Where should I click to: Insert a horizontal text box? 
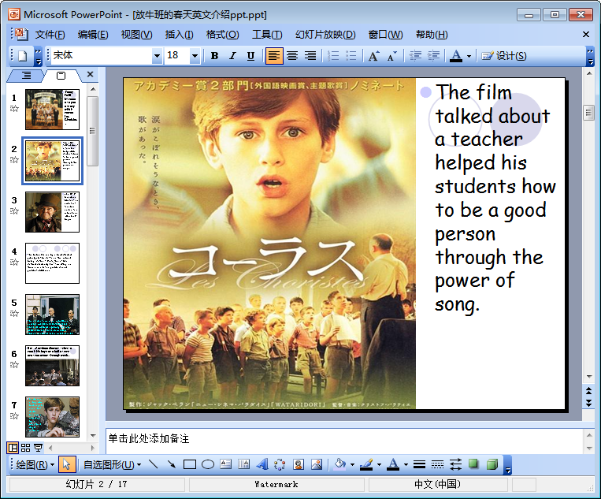tap(226, 464)
